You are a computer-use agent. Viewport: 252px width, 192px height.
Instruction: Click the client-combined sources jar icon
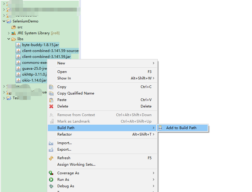(x=19, y=51)
